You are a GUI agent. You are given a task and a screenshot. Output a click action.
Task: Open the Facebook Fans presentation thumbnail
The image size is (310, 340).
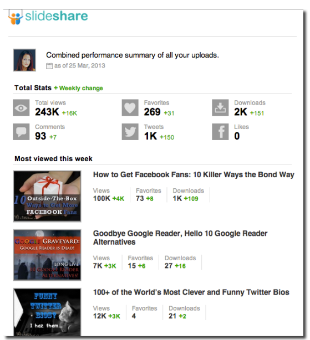click(47, 196)
